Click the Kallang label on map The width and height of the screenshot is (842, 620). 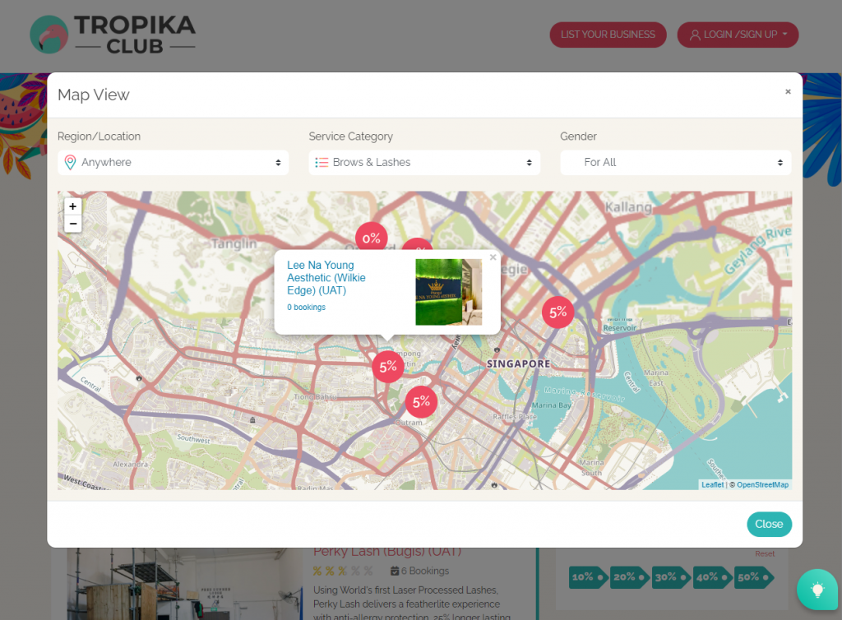(628, 207)
